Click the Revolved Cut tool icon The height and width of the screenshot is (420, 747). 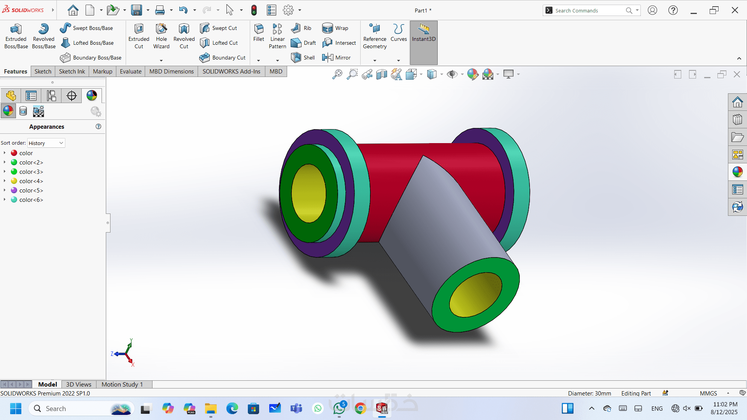[184, 29]
